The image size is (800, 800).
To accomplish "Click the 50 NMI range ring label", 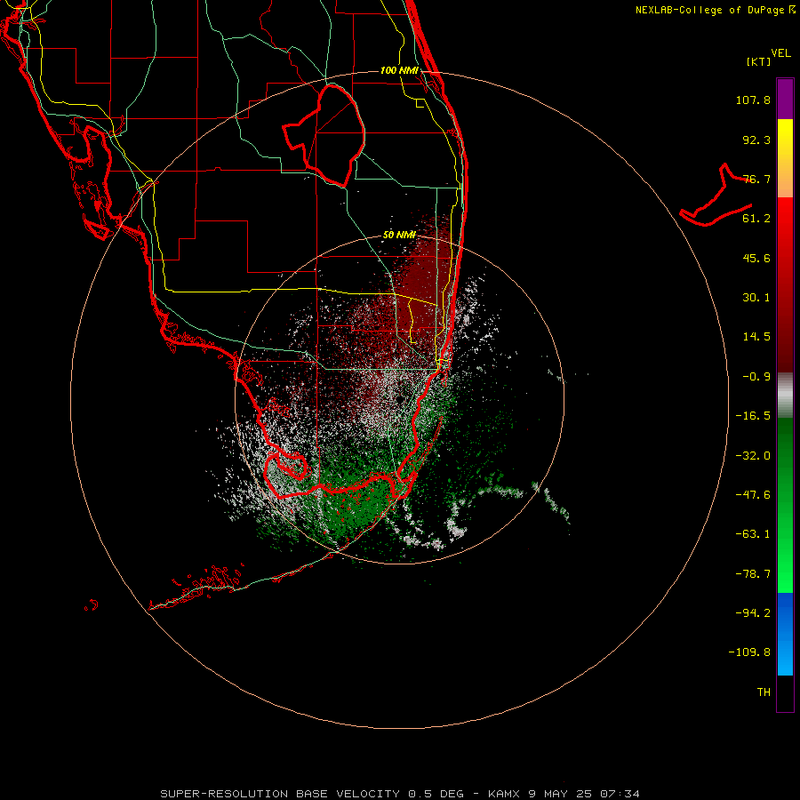I will 399,235.
